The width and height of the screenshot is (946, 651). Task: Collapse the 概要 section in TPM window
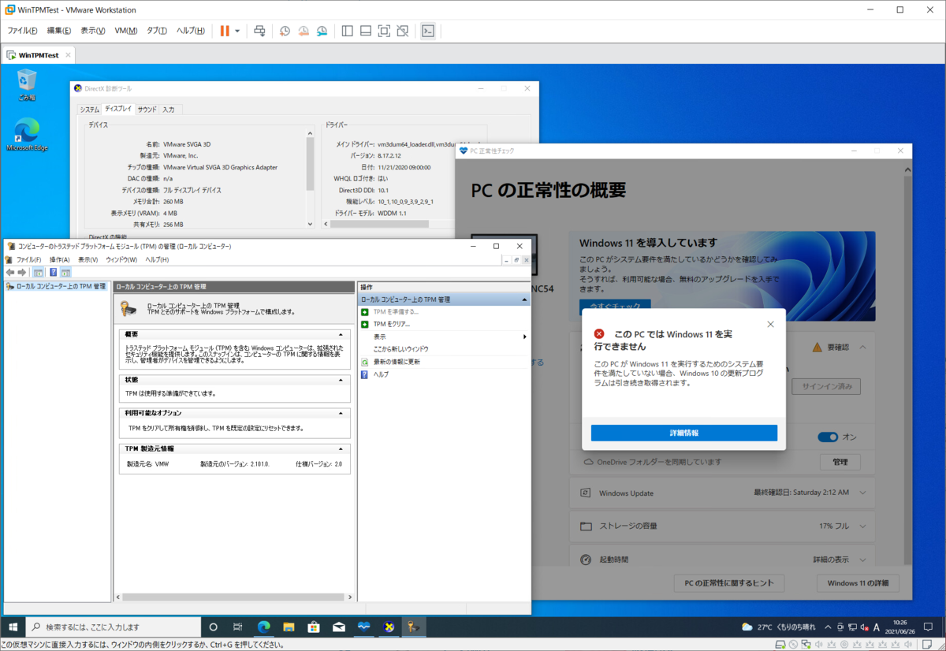pos(341,334)
